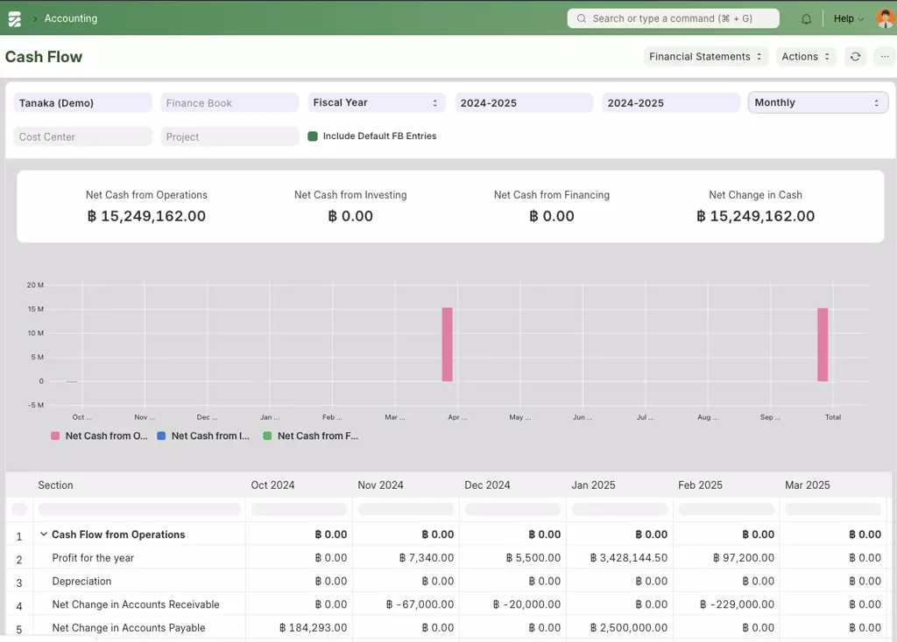The width and height of the screenshot is (897, 642).
Task: Click the Finance Book input field
Action: [230, 103]
